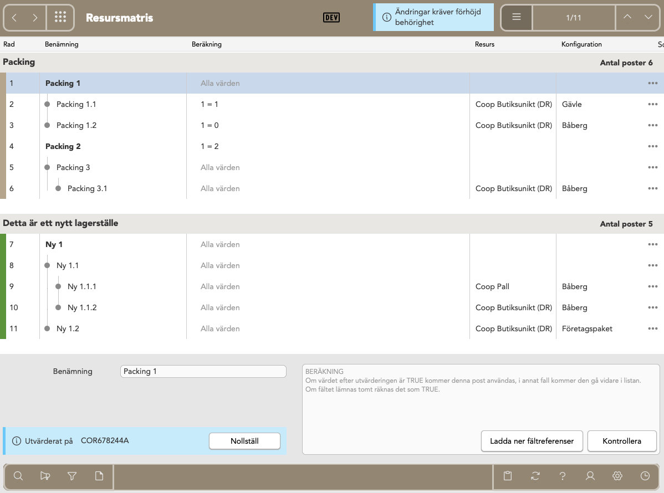664x493 pixels.
Task: Open help with the question mark
Action: coord(563,476)
